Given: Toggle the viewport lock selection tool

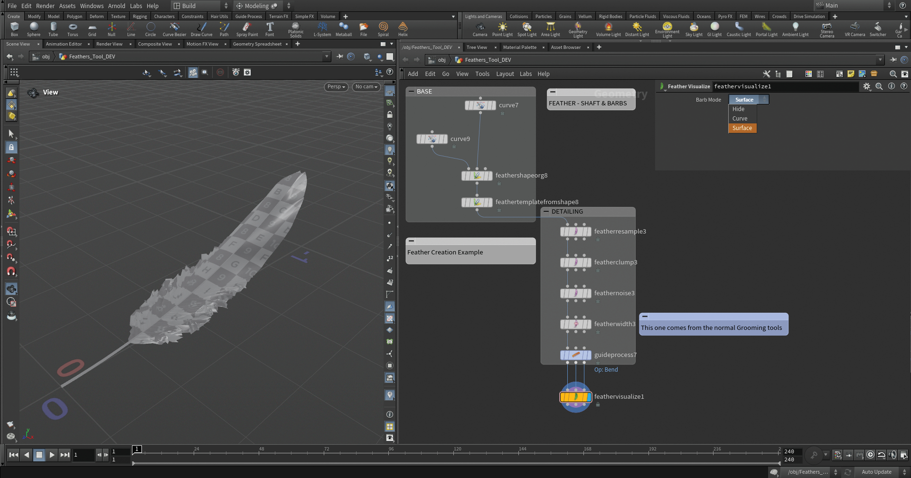Looking at the screenshot, I should click(11, 147).
